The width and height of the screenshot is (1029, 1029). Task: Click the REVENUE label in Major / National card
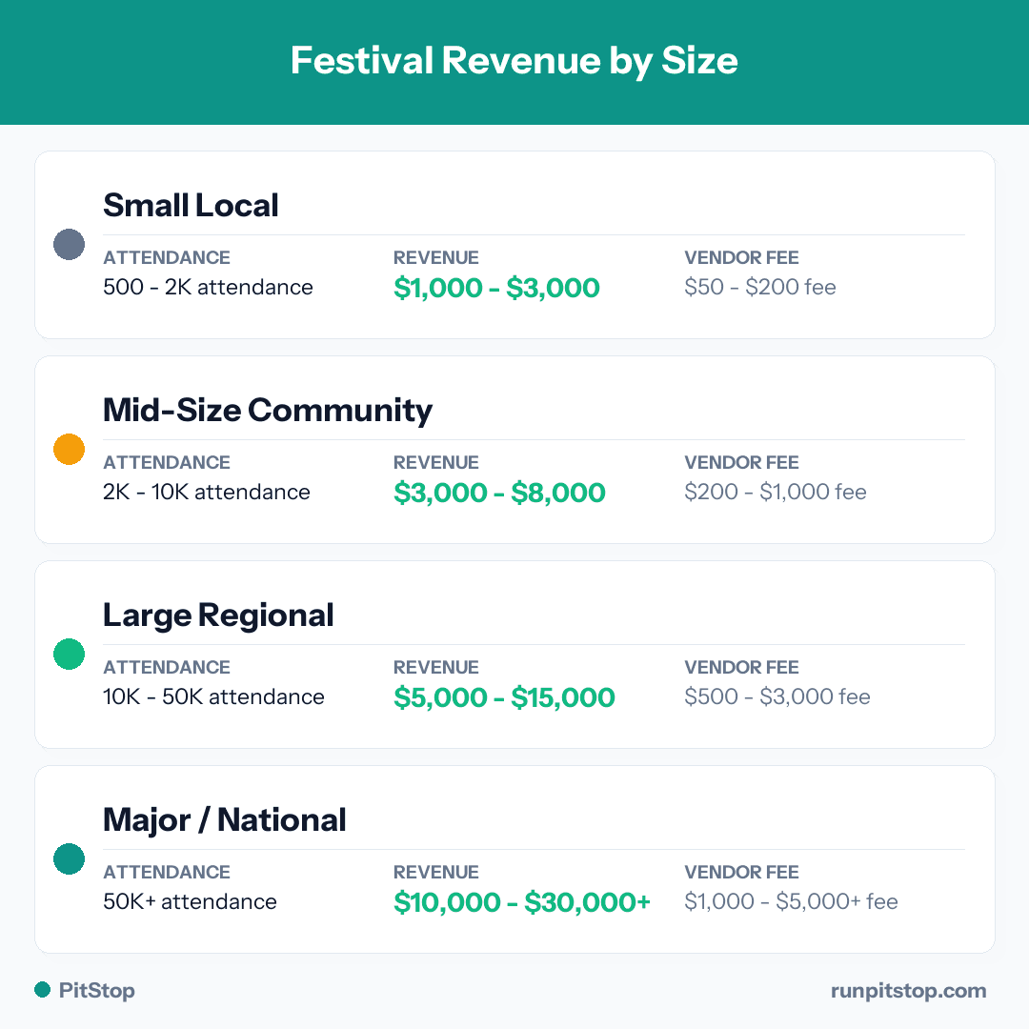[x=435, y=872]
